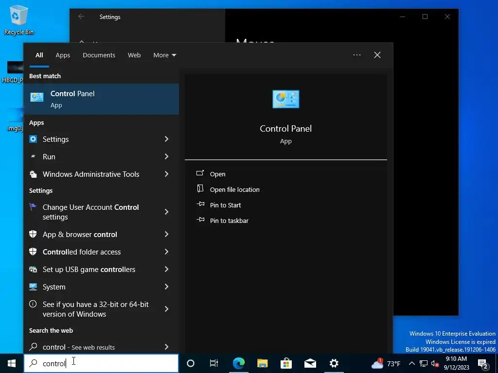Expand App & browser control arrow
Image resolution: width=498 pixels, height=373 pixels.
pyautogui.click(x=166, y=234)
